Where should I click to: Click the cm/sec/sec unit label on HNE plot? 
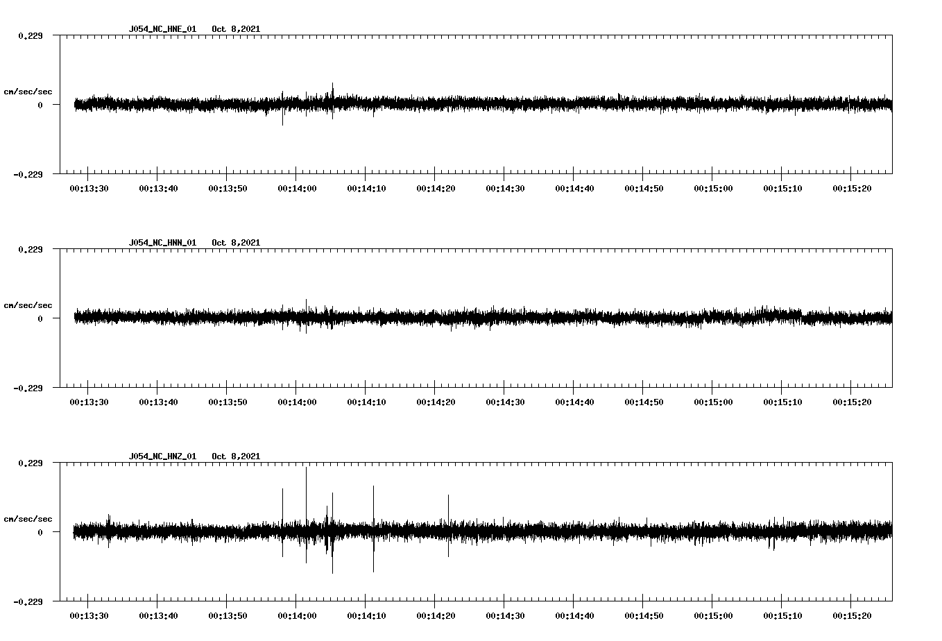[28, 92]
